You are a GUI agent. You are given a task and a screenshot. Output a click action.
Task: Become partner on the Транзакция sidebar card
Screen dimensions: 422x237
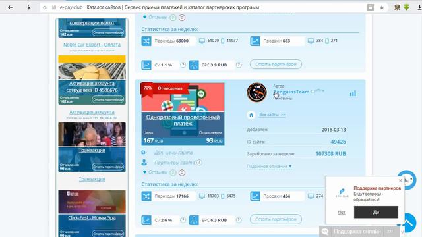tap(108, 167)
